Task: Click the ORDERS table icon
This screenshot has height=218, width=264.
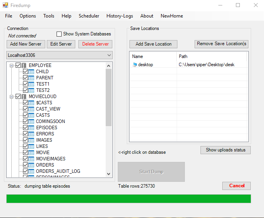Action: pyautogui.click(x=31, y=165)
